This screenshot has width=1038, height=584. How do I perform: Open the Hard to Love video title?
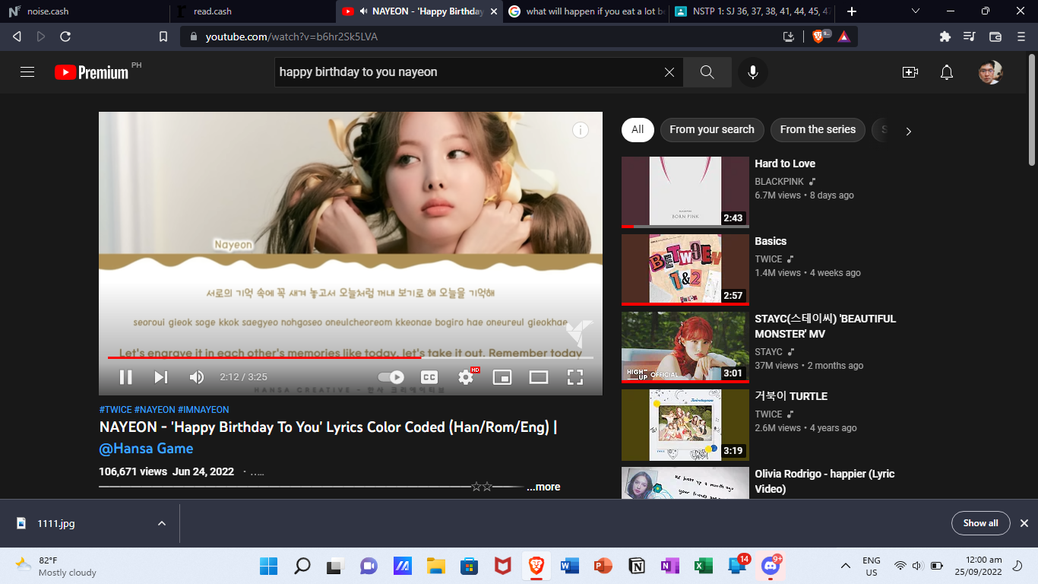point(785,163)
